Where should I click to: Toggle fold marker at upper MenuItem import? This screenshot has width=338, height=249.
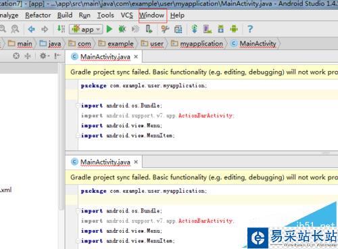pos(78,135)
